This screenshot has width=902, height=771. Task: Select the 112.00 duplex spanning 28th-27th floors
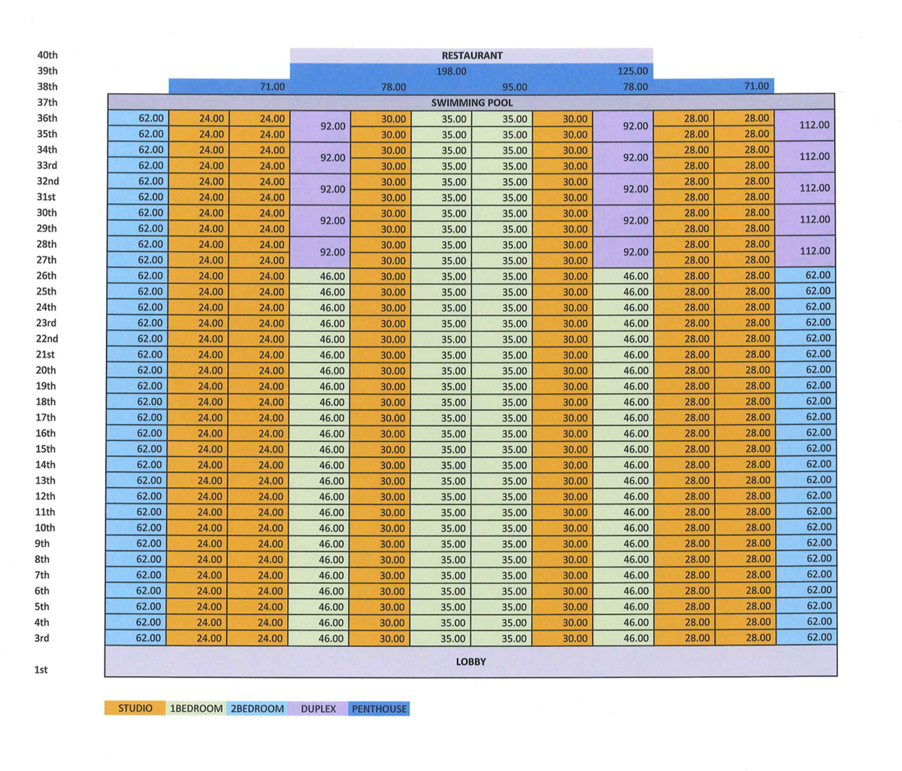point(805,252)
